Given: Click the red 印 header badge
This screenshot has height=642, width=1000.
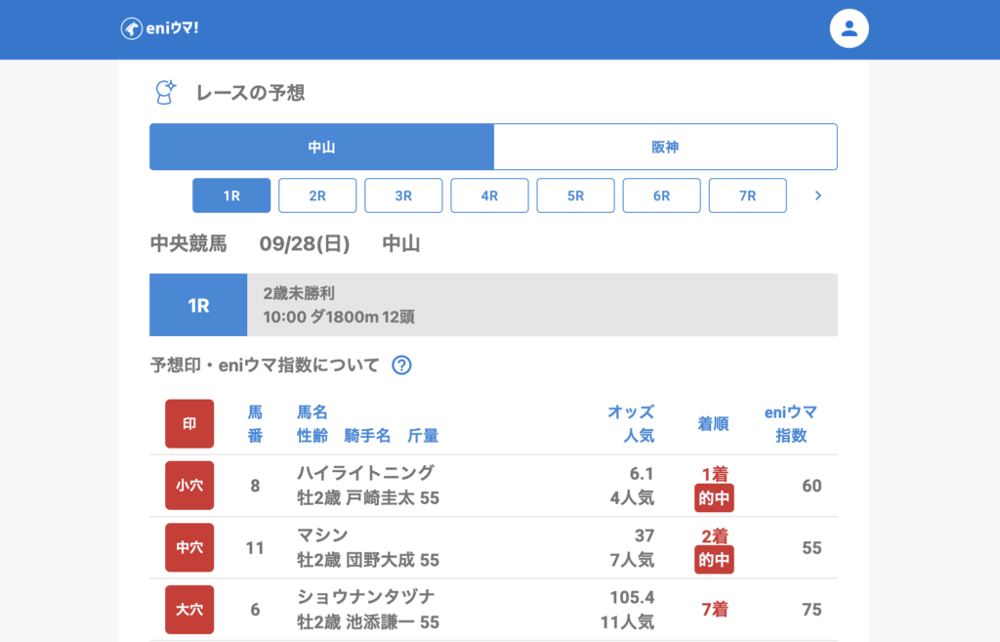Looking at the screenshot, I should pyautogui.click(x=189, y=424).
